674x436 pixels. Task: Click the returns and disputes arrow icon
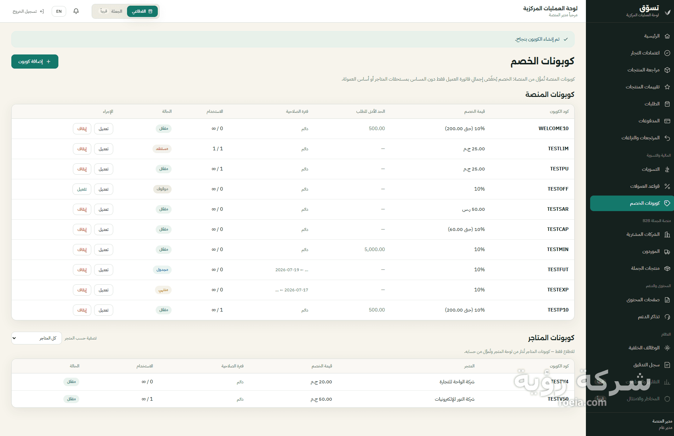(667, 138)
